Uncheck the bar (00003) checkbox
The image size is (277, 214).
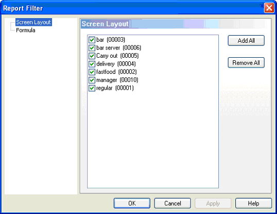[x=92, y=40]
